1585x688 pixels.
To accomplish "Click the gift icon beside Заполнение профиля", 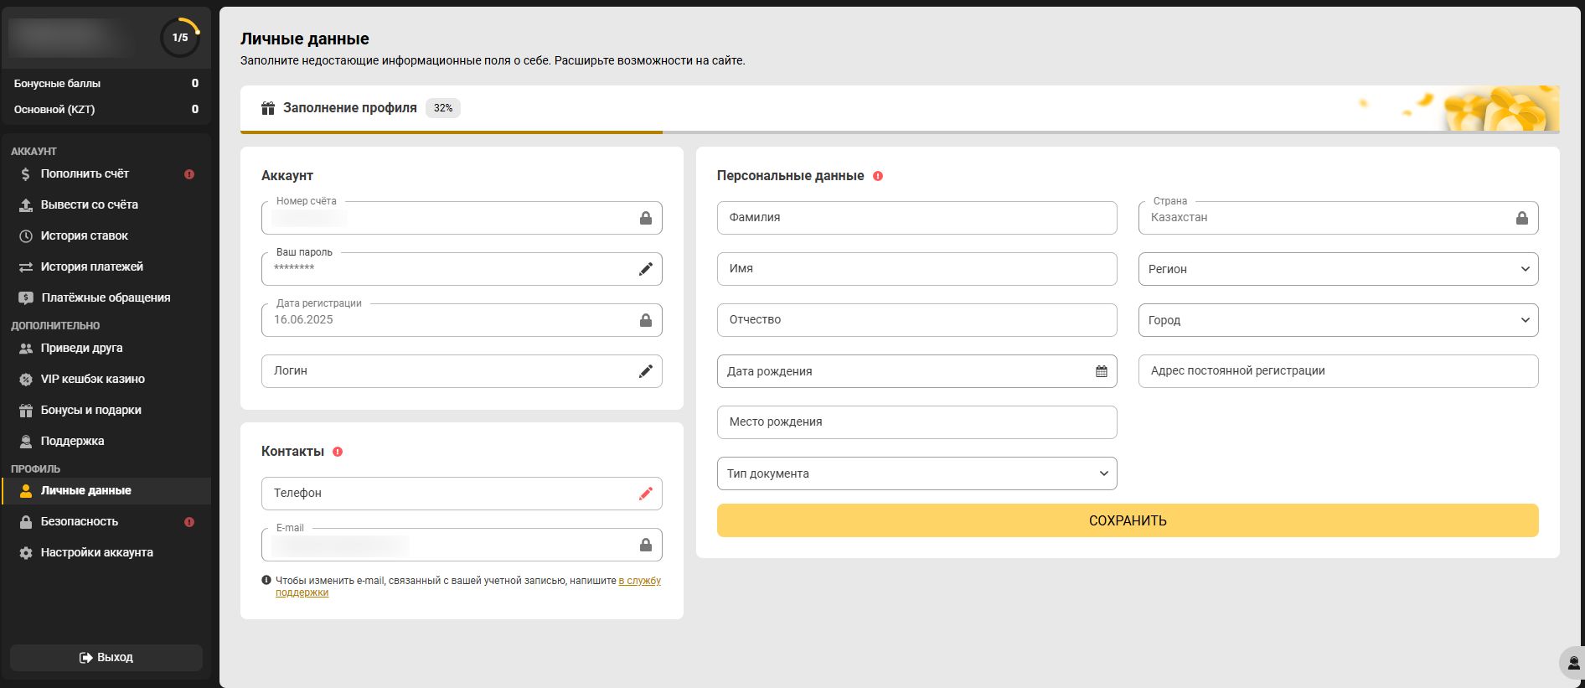I will pos(268,108).
